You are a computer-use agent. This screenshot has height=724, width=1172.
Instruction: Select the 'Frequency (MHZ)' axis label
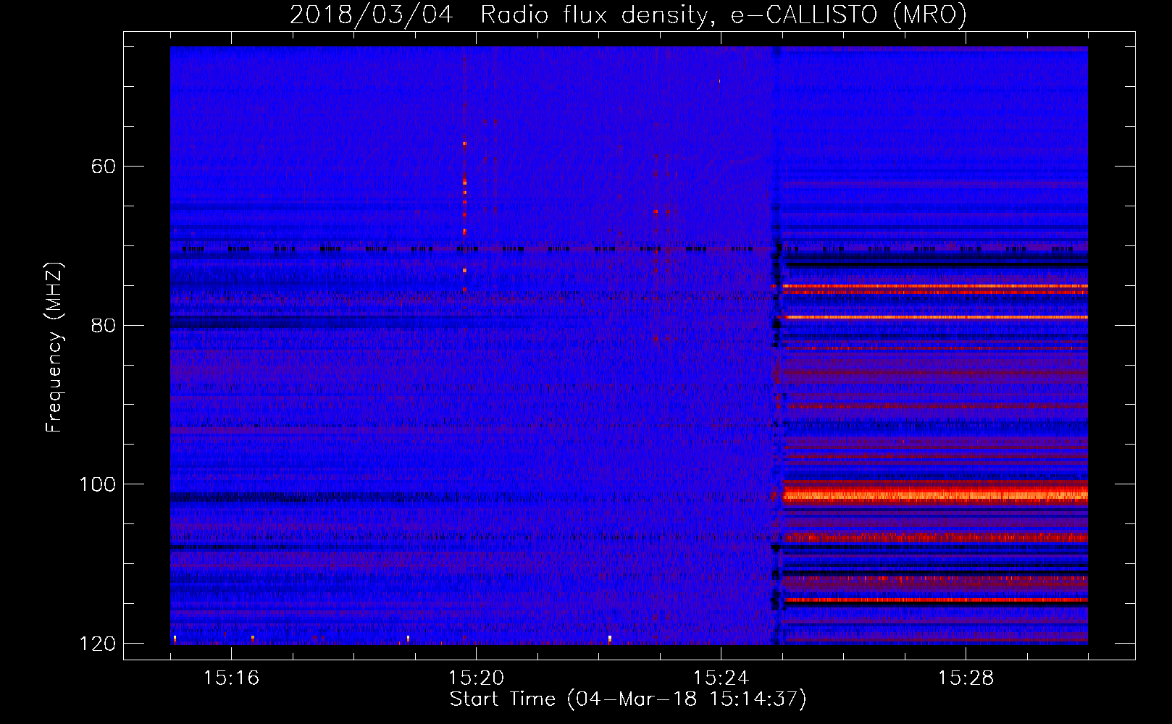click(54, 348)
